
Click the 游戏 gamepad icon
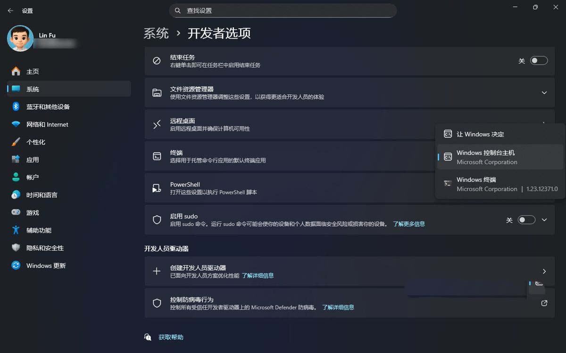click(x=16, y=213)
